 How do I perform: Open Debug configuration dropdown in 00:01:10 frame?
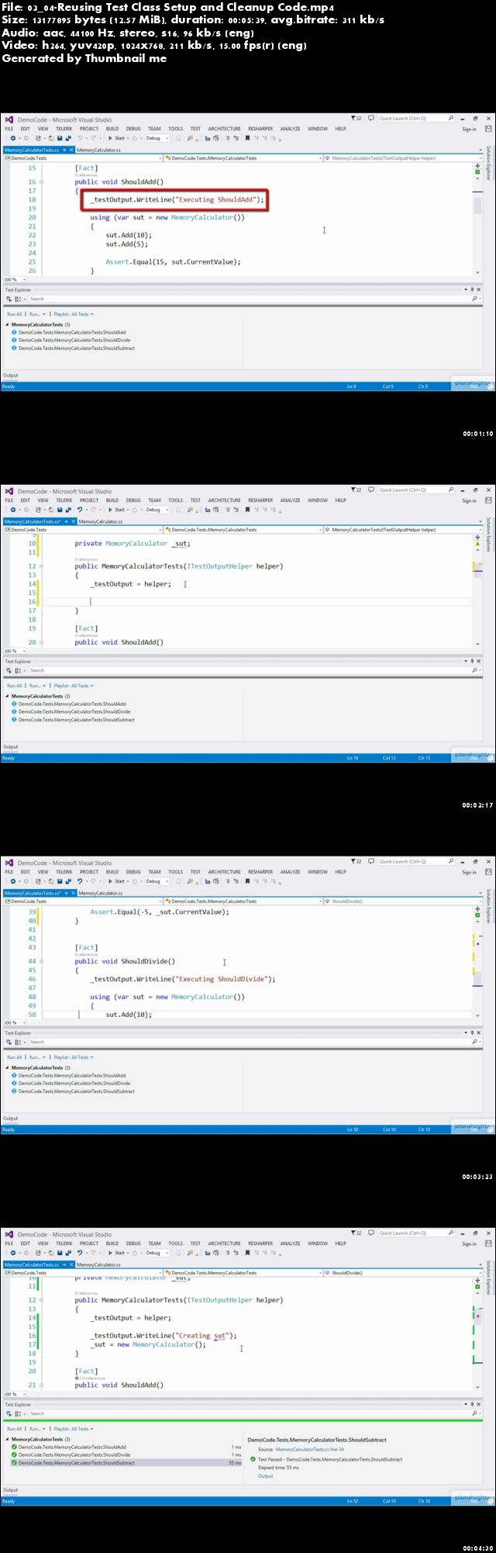tap(157, 138)
